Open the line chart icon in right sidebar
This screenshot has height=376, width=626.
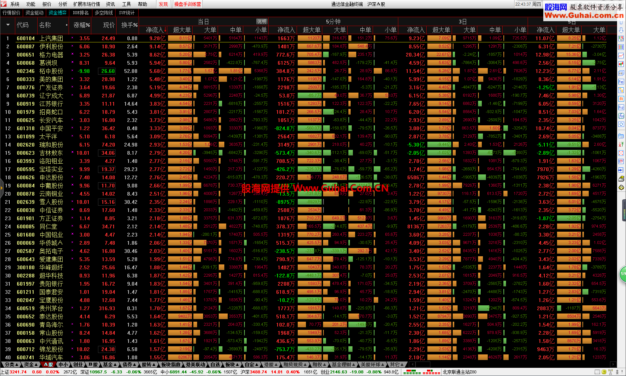[621, 56]
